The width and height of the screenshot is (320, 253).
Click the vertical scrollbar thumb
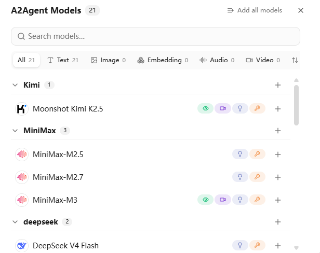tap(296, 105)
